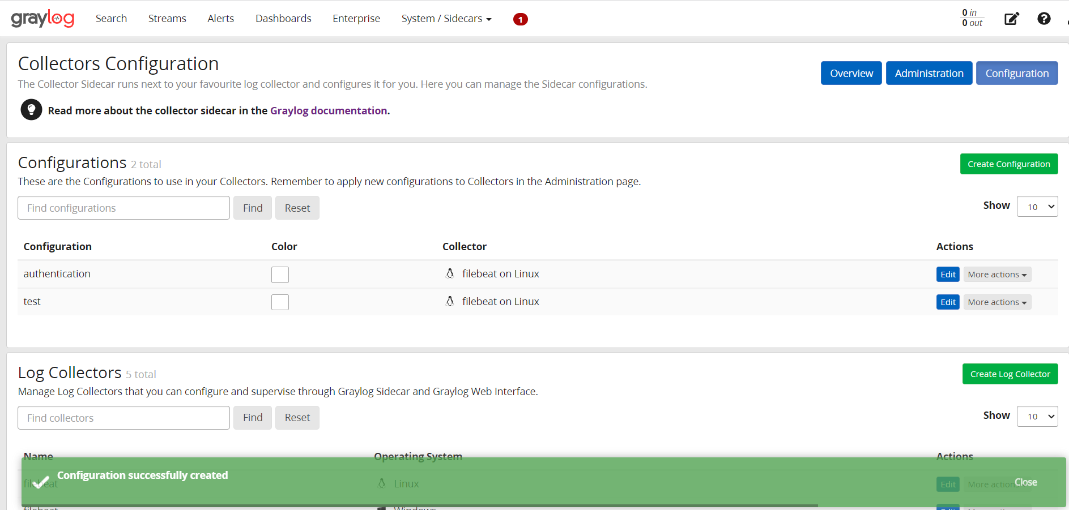Screen dimensions: 1069x510
Task: Open the Enterprise menu item
Action: click(356, 19)
